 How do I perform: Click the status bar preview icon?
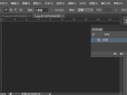click(11, 94)
